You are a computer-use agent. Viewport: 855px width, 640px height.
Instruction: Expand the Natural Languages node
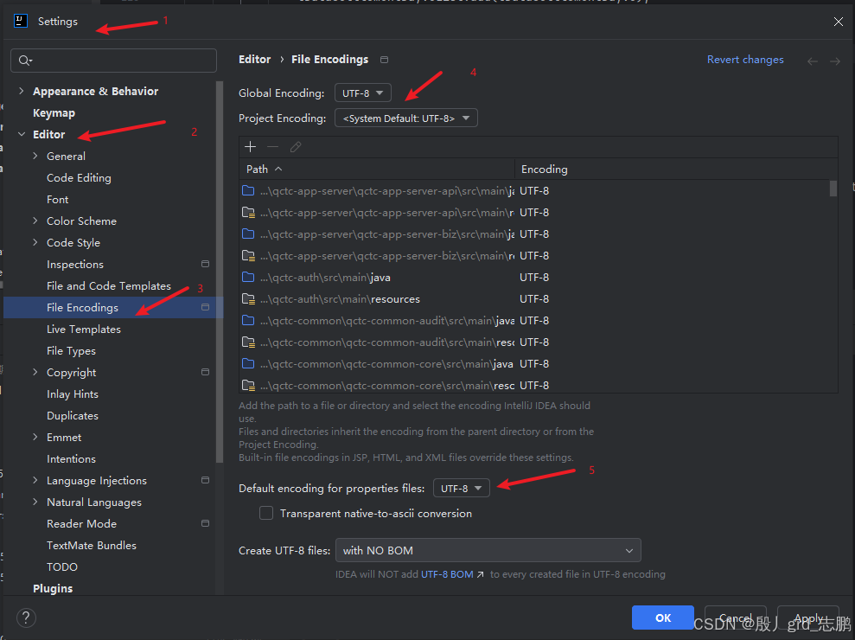pyautogui.click(x=35, y=502)
